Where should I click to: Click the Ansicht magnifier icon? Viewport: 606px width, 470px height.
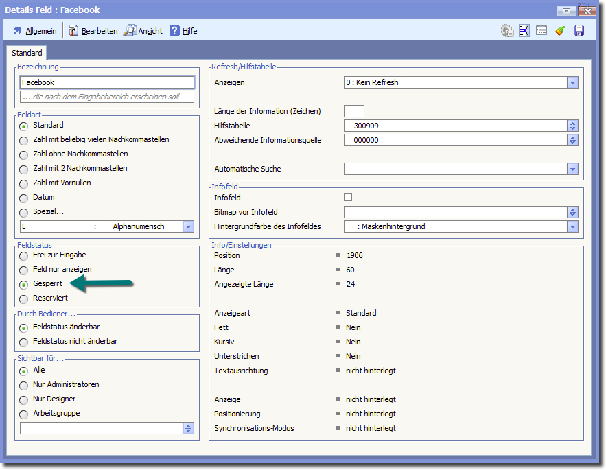[x=130, y=31]
